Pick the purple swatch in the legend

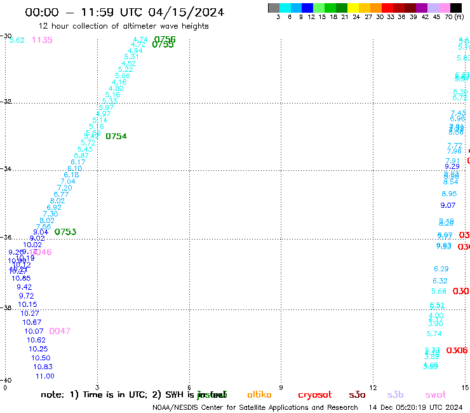click(422, 8)
